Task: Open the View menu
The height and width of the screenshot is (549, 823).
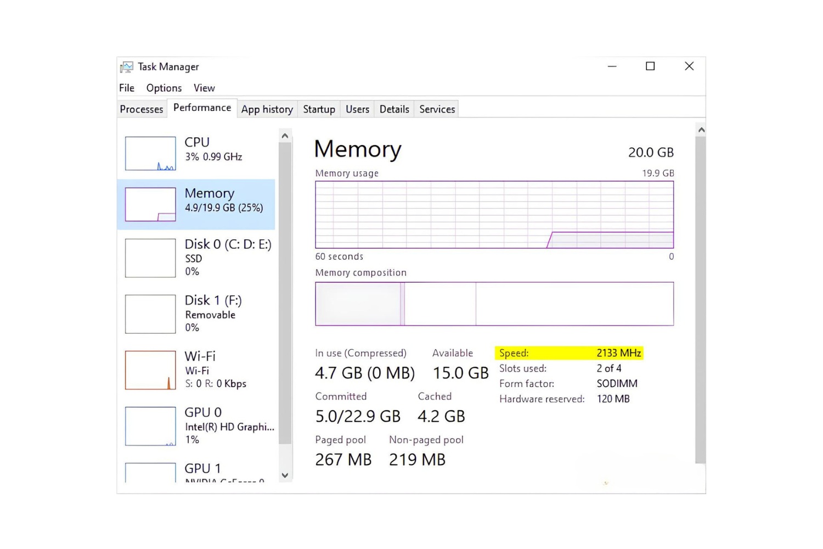Action: coord(204,88)
